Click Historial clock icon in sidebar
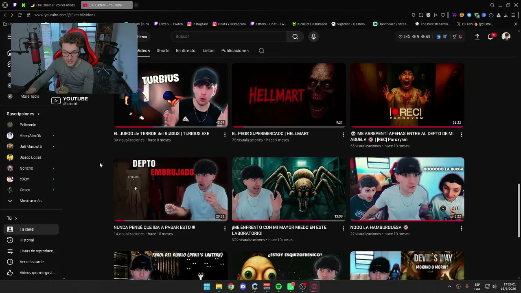This screenshot has width=521, height=293. tap(10, 240)
